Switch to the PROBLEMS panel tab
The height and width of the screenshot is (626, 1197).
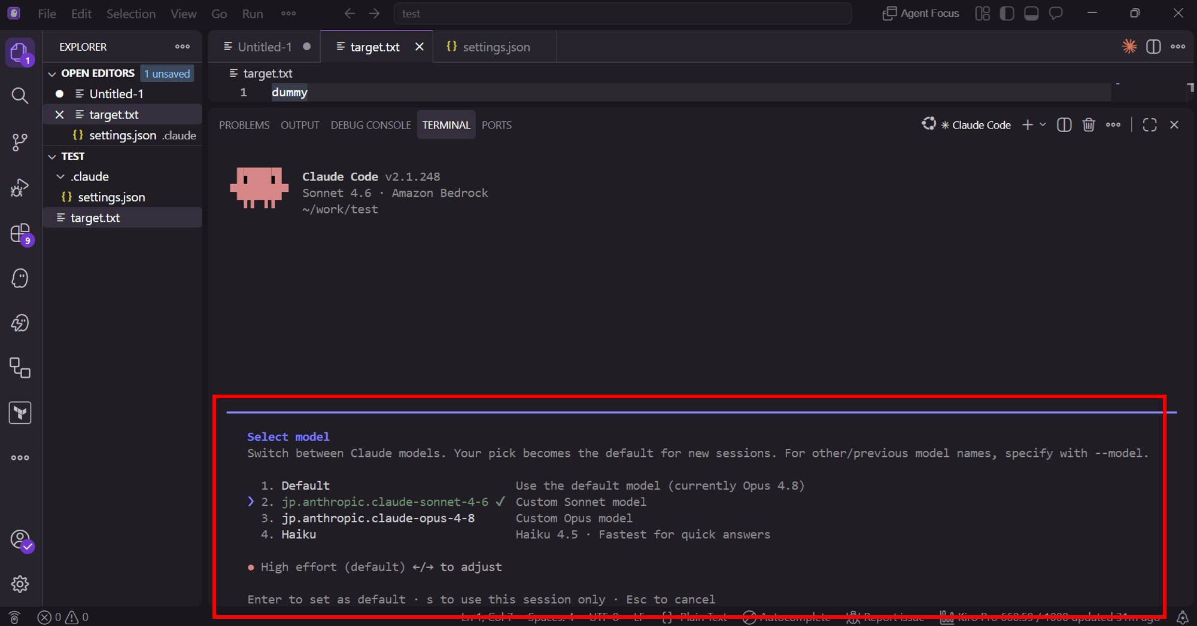click(x=244, y=125)
